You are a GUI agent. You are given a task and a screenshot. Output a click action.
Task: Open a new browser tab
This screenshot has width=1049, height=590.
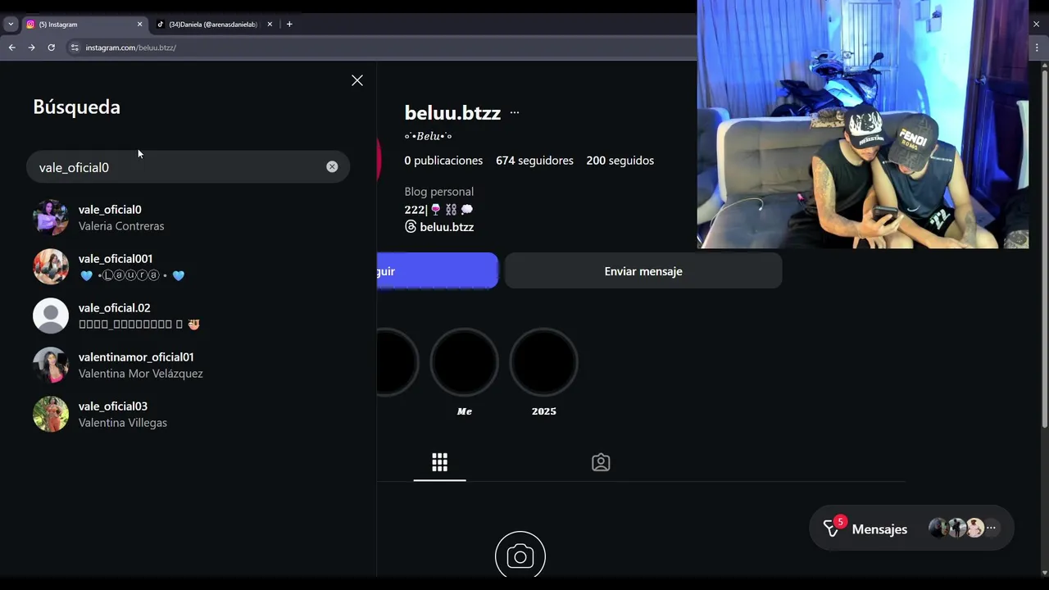(289, 25)
